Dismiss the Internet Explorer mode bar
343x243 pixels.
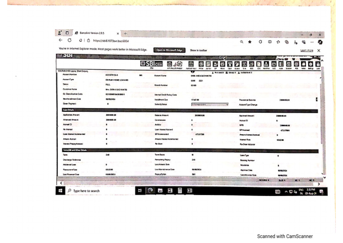point(319,51)
